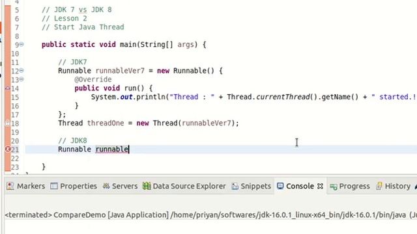
Task: Click the Markers tab icon
Action: point(10,186)
